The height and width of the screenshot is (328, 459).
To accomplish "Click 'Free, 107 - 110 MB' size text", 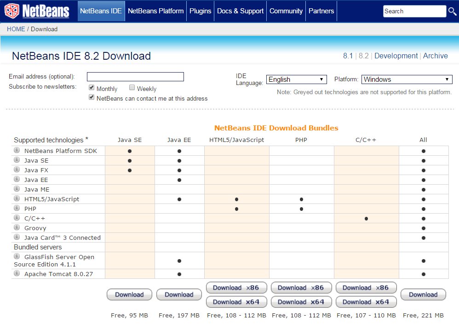I will (x=366, y=315).
